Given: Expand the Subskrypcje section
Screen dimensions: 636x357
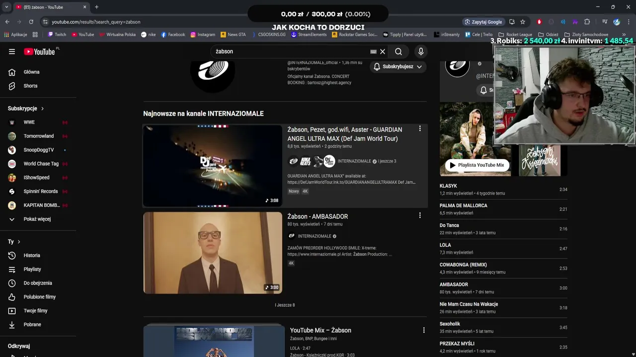Looking at the screenshot, I should 26,109.
